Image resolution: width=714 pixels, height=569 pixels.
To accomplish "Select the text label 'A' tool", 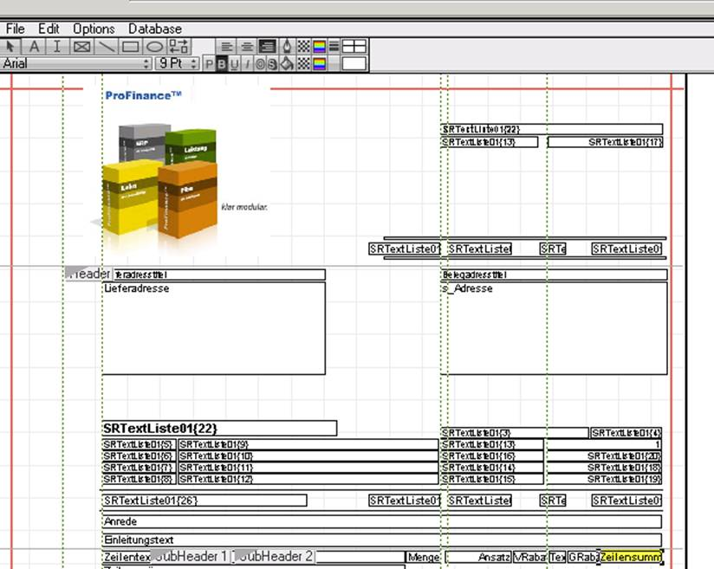I will [34, 47].
